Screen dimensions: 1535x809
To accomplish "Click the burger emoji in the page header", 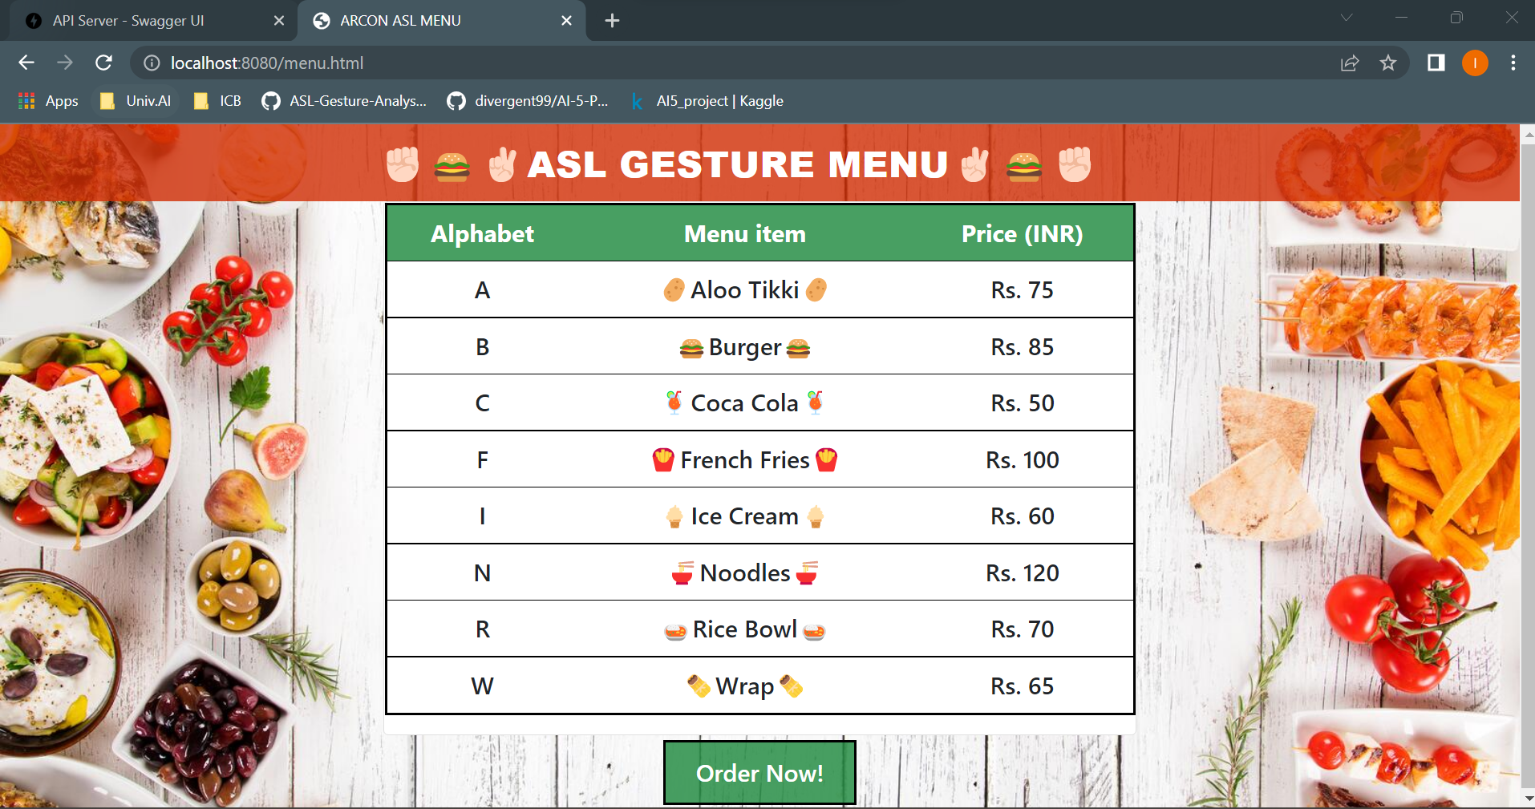I will [x=452, y=165].
